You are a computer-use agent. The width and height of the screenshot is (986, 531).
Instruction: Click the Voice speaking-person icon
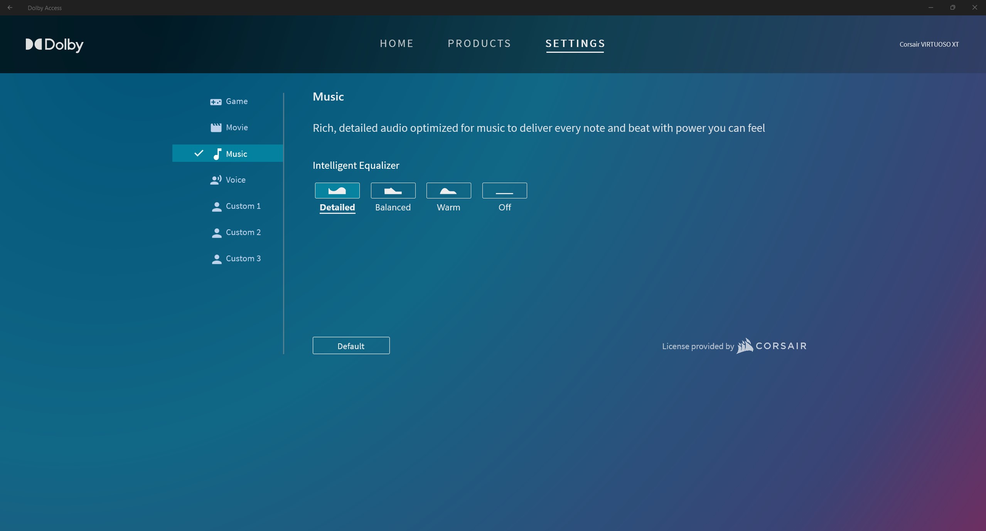click(x=216, y=180)
